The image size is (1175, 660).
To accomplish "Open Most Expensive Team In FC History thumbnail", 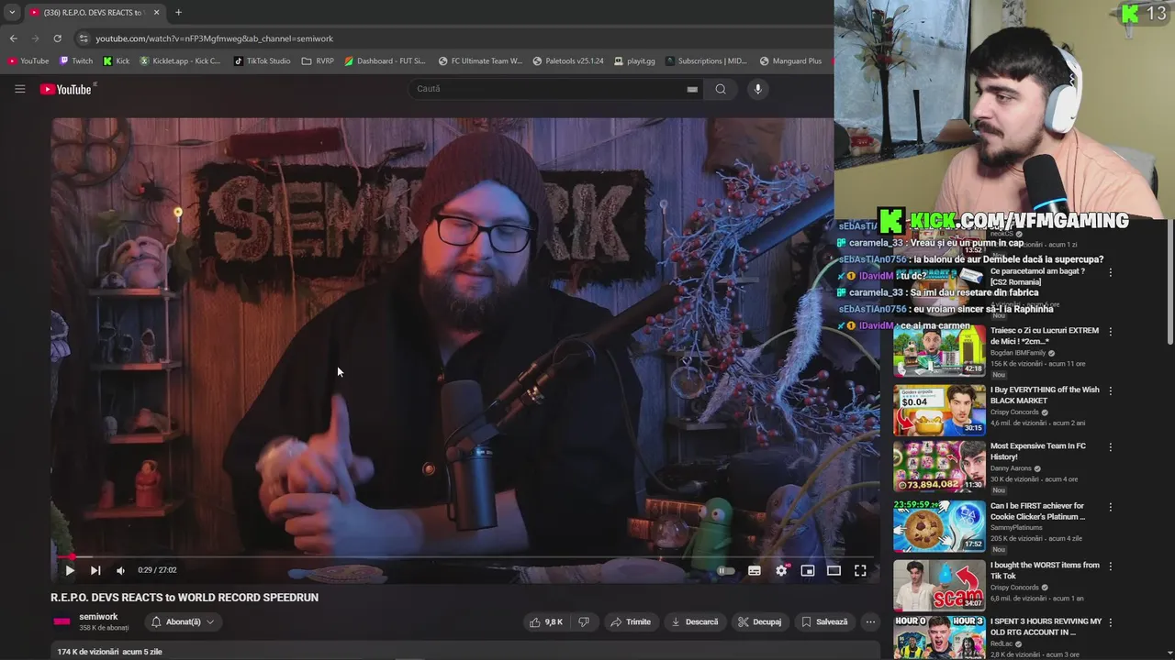I will pos(939,466).
